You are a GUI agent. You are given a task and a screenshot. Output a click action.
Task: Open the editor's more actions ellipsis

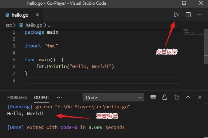pyautogui.click(x=200, y=15)
